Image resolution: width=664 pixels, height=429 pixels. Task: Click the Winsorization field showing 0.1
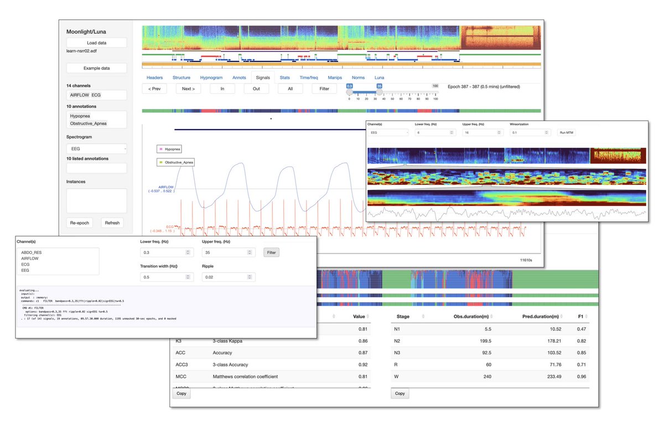coord(531,133)
